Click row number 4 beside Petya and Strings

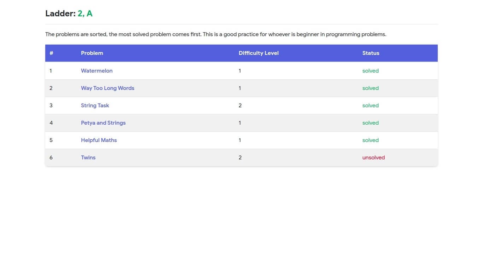pos(51,123)
